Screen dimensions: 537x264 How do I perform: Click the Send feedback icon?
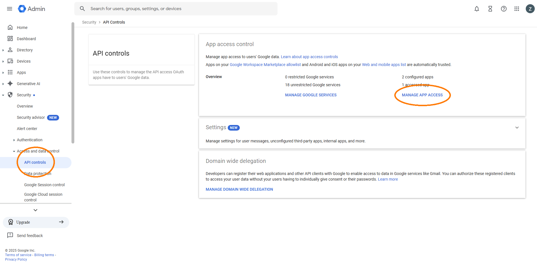click(x=10, y=235)
